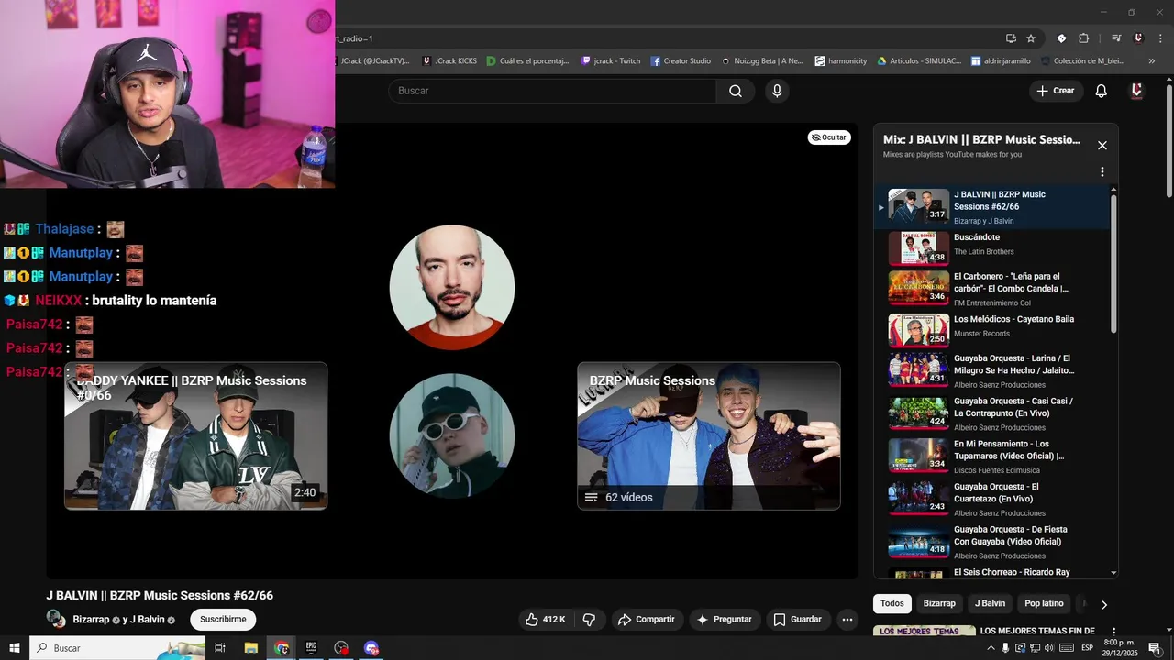1174x660 pixels.
Task: Open J Balvin circular channel end card
Action: (x=451, y=287)
